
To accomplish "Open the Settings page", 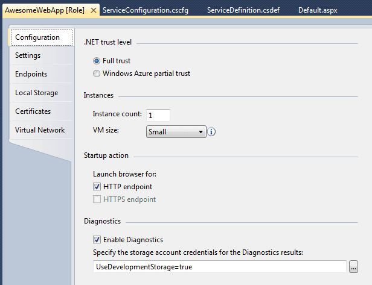I will [x=28, y=55].
